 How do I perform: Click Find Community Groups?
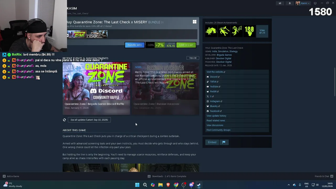pyautogui.click(x=218, y=130)
